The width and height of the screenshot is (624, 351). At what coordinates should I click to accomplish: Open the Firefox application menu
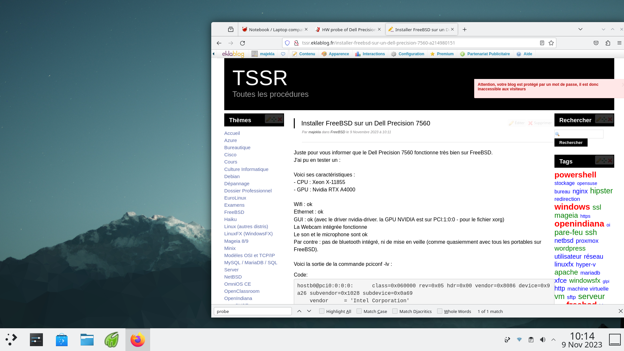[619, 43]
